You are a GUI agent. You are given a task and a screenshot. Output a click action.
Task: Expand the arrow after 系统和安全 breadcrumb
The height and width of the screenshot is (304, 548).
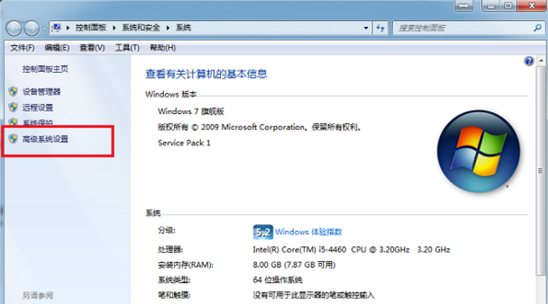tap(168, 28)
